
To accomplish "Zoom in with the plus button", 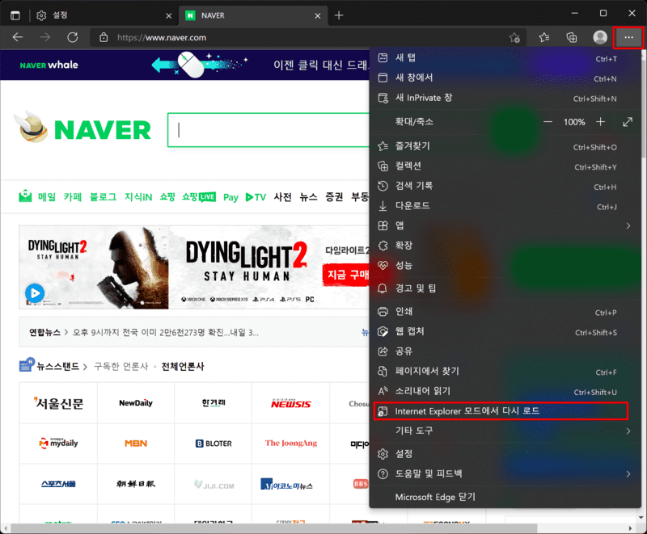I will click(x=600, y=122).
